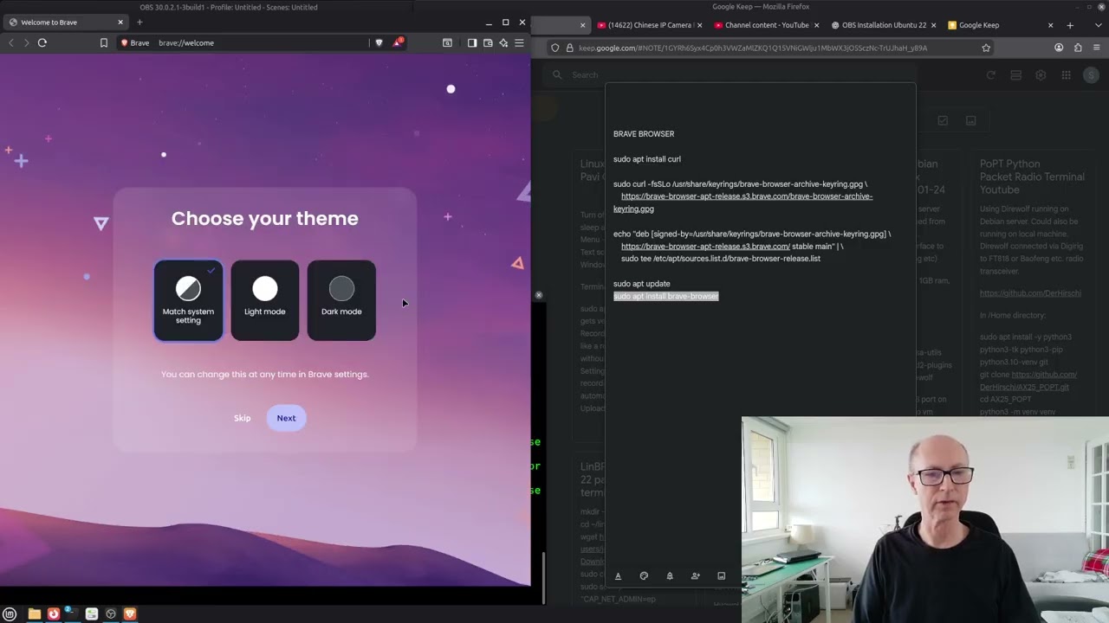Select Dark mode theme
Viewport: 1109px width, 623px height.
pyautogui.click(x=341, y=300)
